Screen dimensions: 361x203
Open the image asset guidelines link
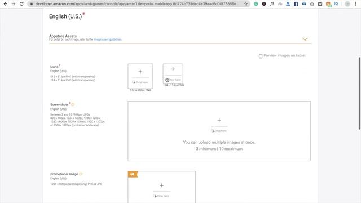coord(108,39)
